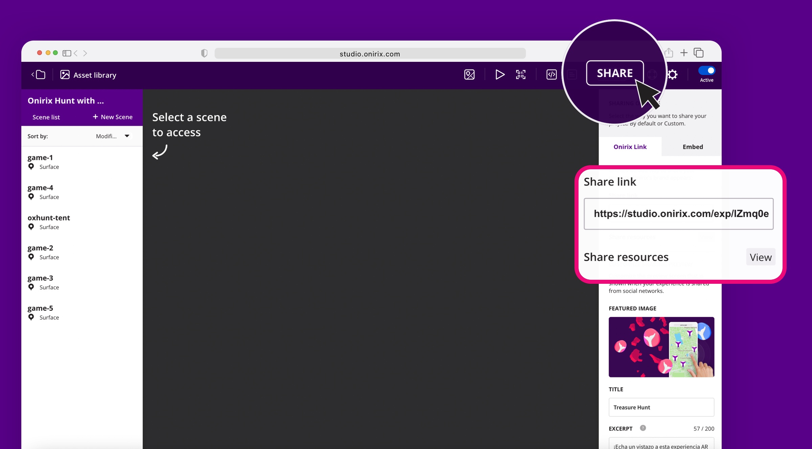Toggle the Active project switch
The width and height of the screenshot is (812, 449).
pos(706,71)
